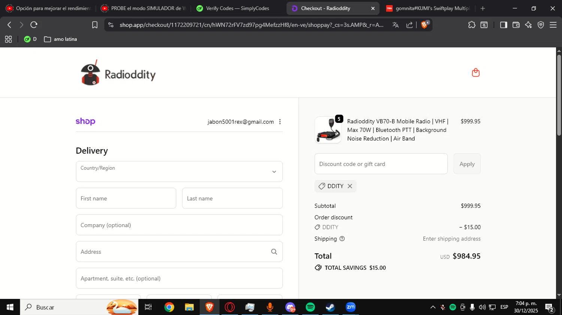Viewport: 562px width, 315px height.
Task: Open Brave Shields lion icon
Action: [x=425, y=25]
